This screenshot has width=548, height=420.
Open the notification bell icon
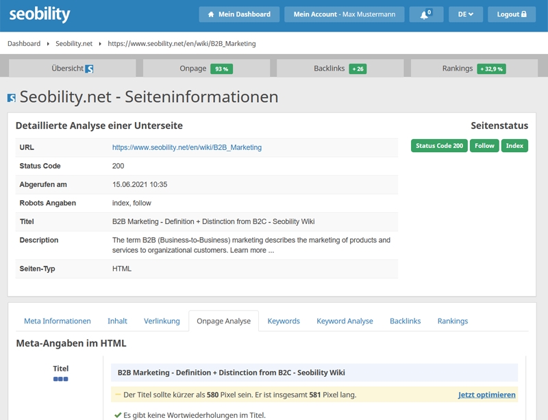[425, 14]
